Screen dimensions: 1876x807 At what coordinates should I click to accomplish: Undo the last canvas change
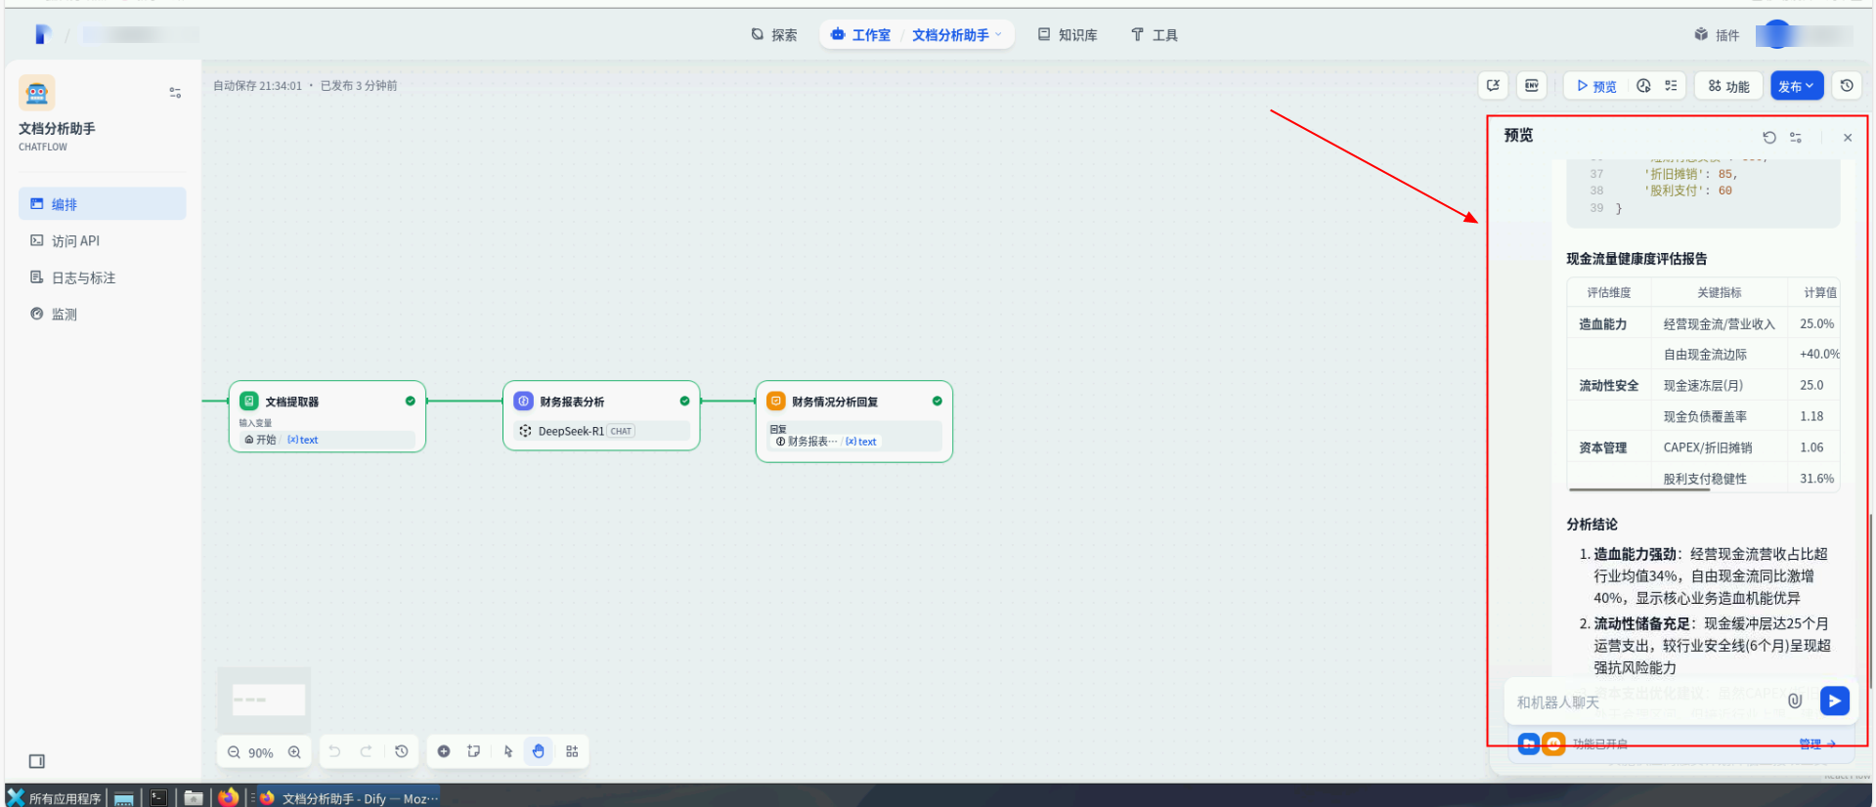[x=334, y=751]
